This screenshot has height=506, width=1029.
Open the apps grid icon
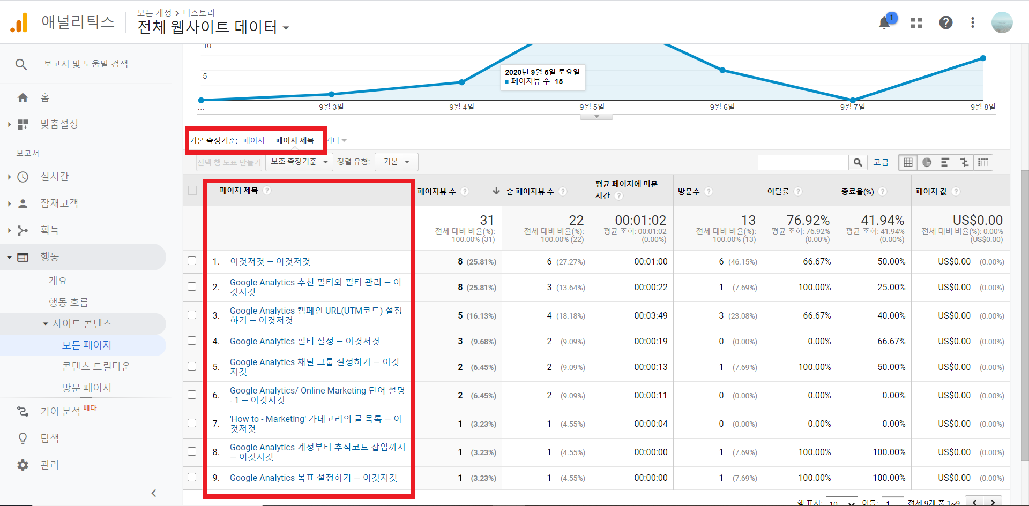pos(916,22)
